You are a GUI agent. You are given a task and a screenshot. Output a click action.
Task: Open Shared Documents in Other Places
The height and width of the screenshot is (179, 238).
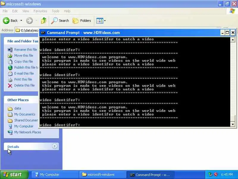click(x=26, y=120)
